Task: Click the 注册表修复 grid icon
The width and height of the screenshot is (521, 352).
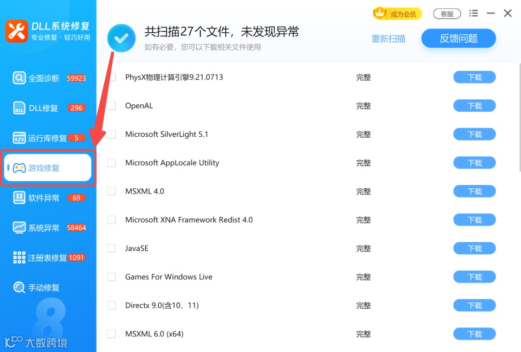Action: pos(19,258)
